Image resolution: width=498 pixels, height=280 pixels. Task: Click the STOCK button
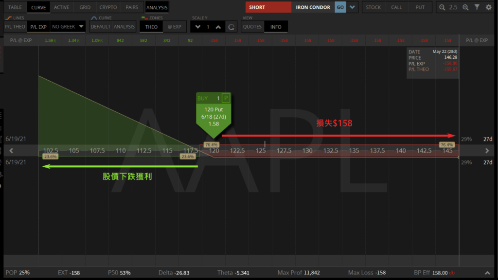[x=373, y=7]
